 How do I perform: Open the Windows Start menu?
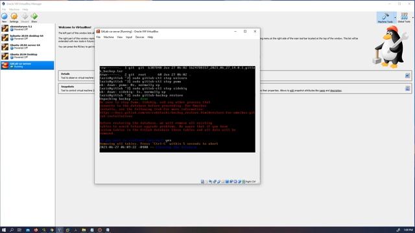[4, 230]
